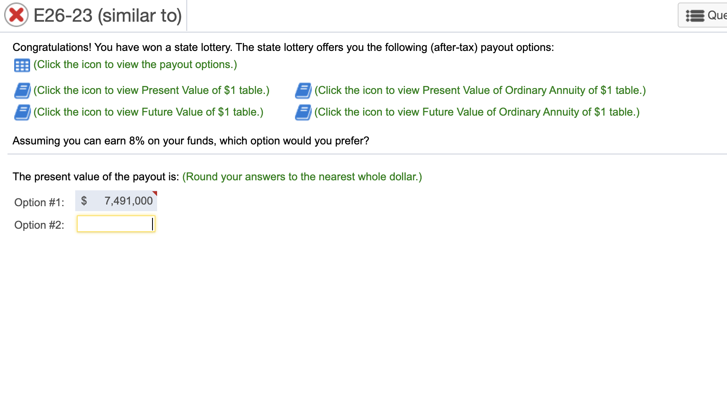The height and width of the screenshot is (394, 727).
Task: Click the red triangle feedback marker on Option #1
Action: pos(155,193)
